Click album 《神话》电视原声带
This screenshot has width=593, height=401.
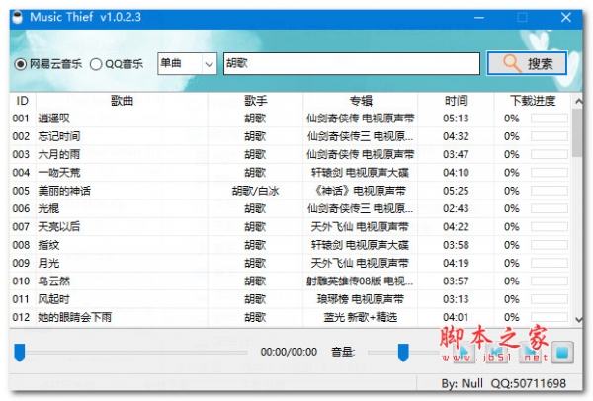tap(361, 191)
